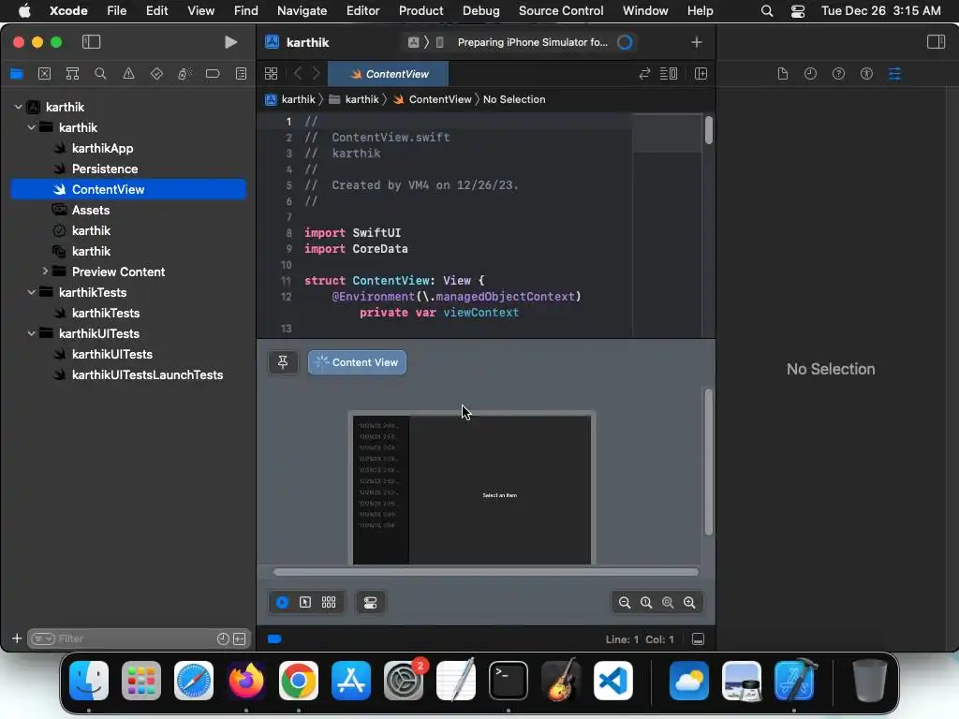Adjust editor options menu
Viewport: 959px width, 719px height.
tap(669, 74)
